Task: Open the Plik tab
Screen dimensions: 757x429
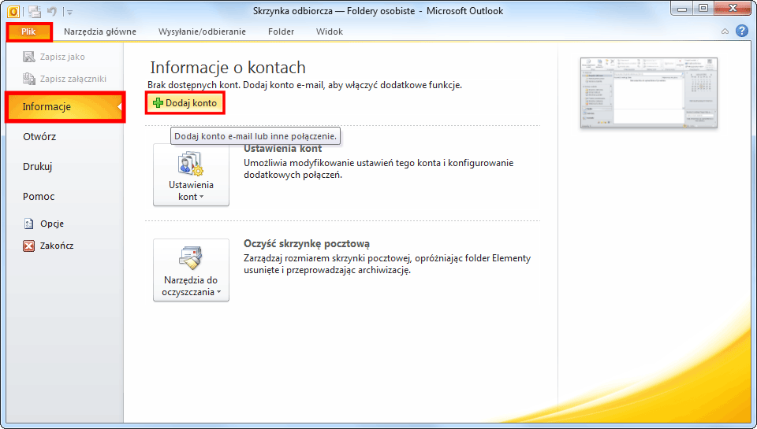Action: pos(29,31)
